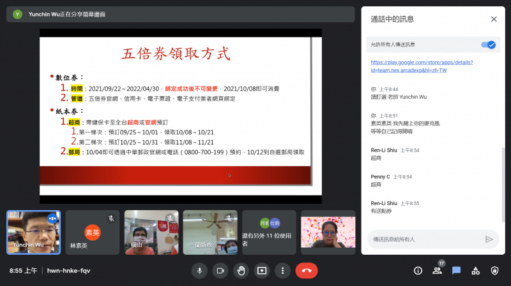Click the Y avatar in sharing banner
Viewport: 511px width, 286px height.
click(18, 14)
